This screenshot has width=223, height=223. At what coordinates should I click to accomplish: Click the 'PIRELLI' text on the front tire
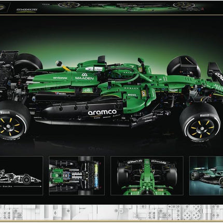point(205,116)
